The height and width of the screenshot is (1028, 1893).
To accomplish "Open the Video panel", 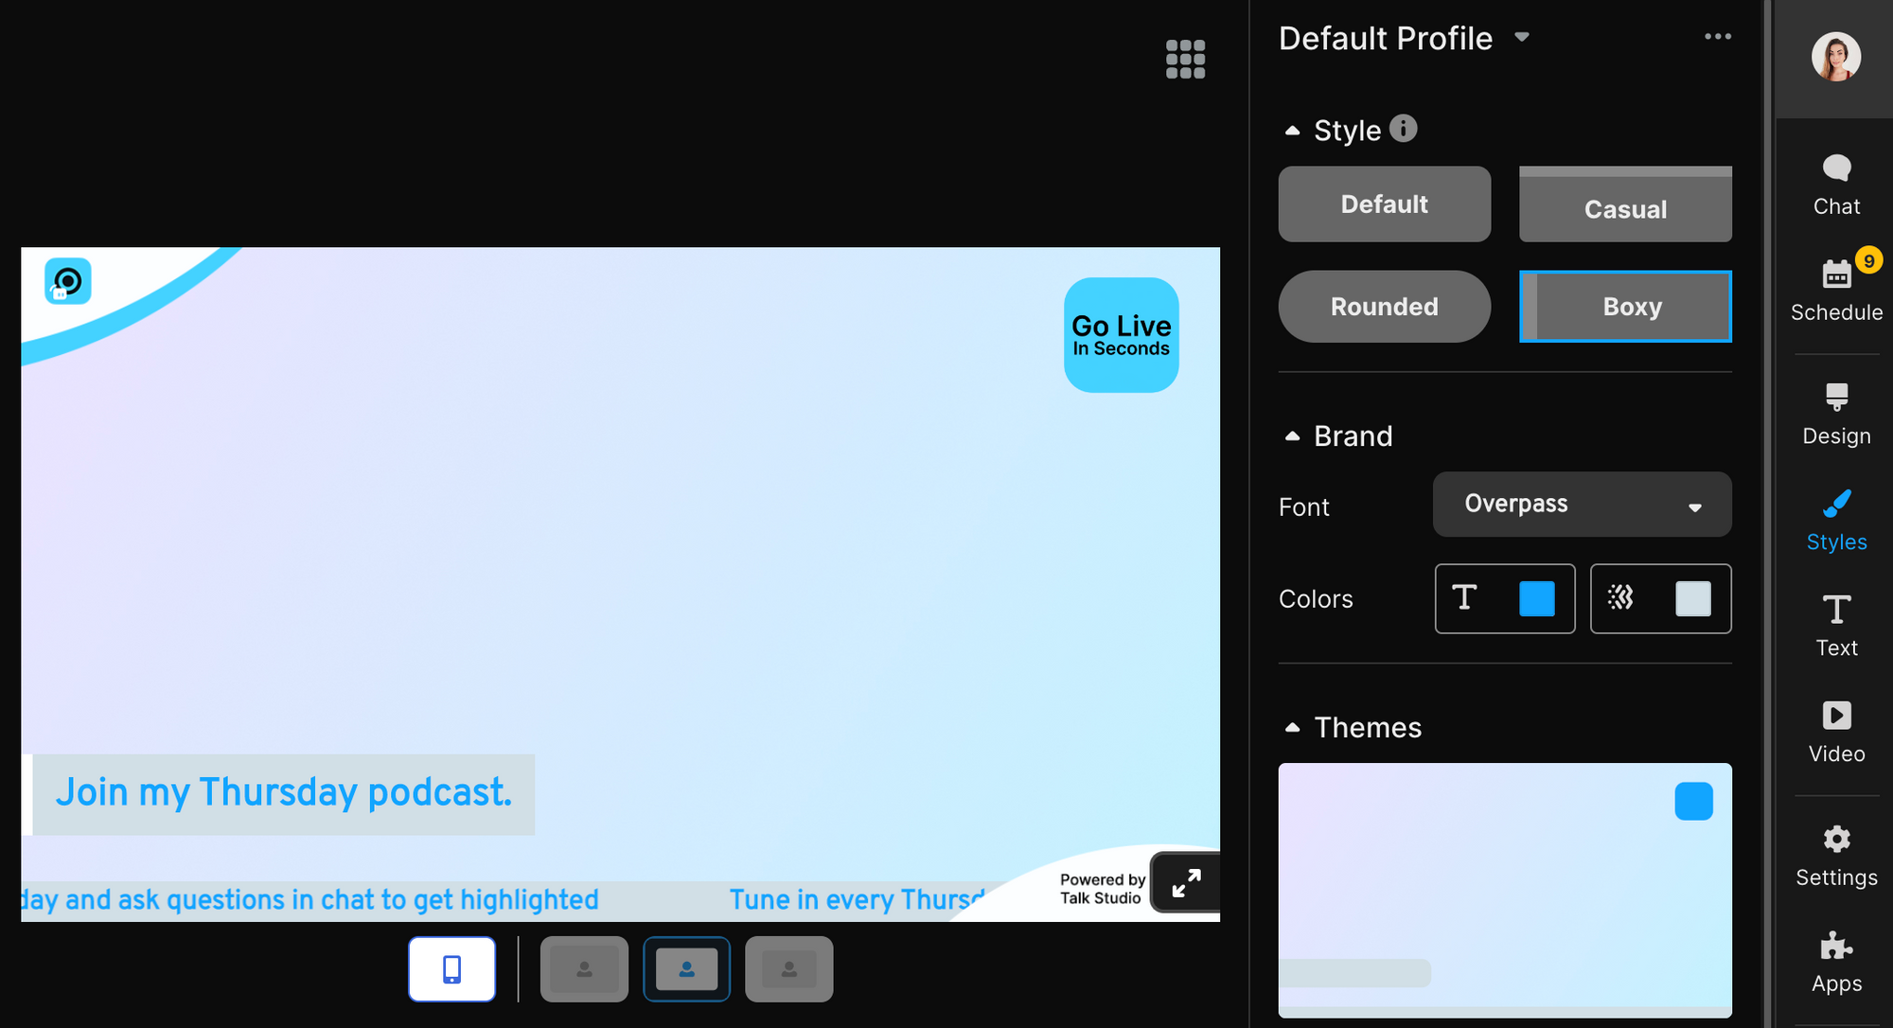I will pos(1836,732).
